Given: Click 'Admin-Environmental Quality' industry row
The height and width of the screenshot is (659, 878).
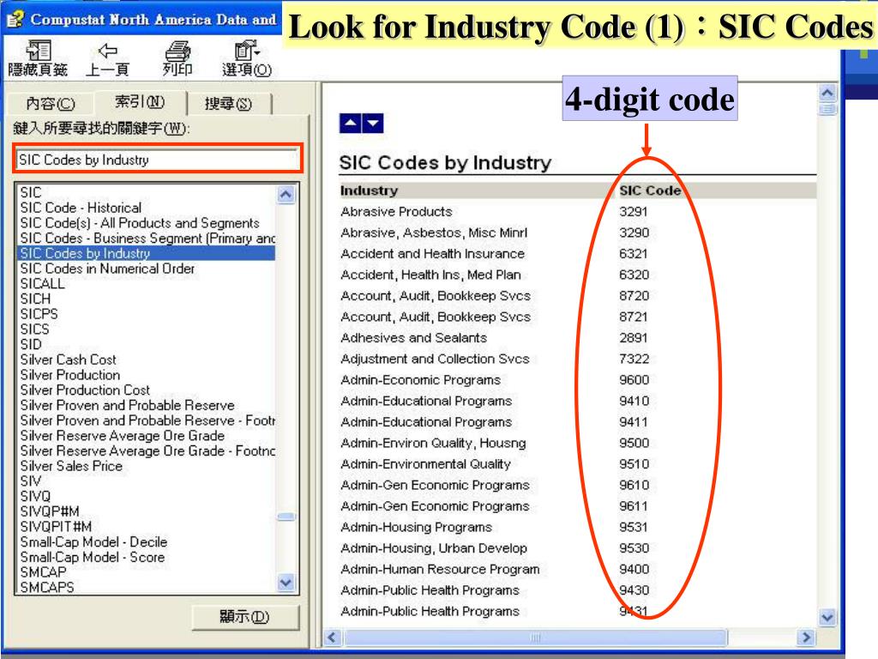Looking at the screenshot, I should 425,464.
